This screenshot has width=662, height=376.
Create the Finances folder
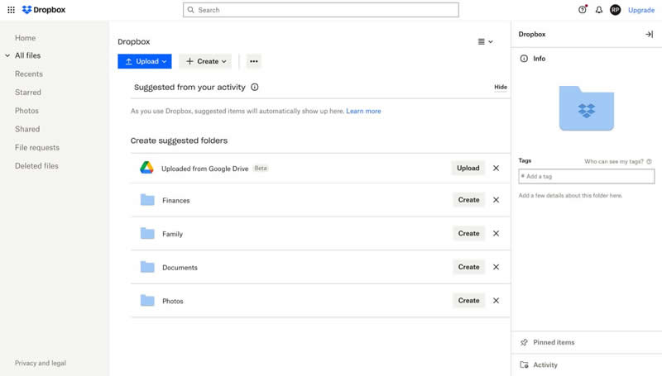[468, 200]
